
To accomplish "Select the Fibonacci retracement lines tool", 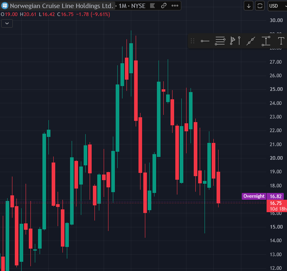I will [220, 41].
